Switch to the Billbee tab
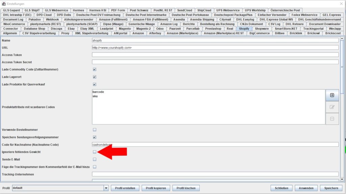Image resolution: width=346 pixels, height=194 pixels. pos(279,33)
